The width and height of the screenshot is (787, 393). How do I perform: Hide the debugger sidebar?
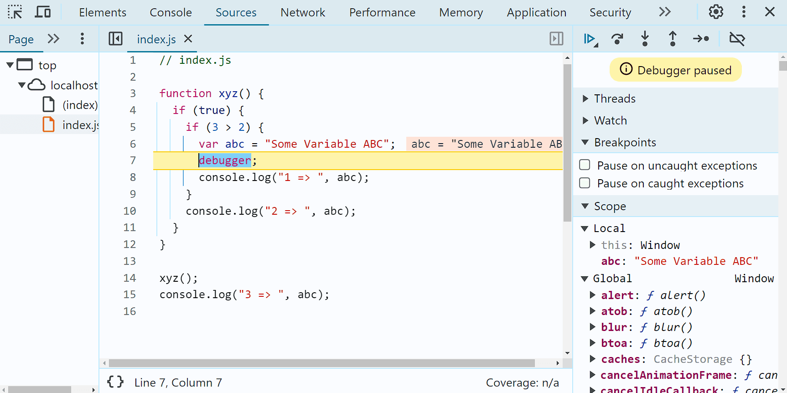tap(556, 39)
